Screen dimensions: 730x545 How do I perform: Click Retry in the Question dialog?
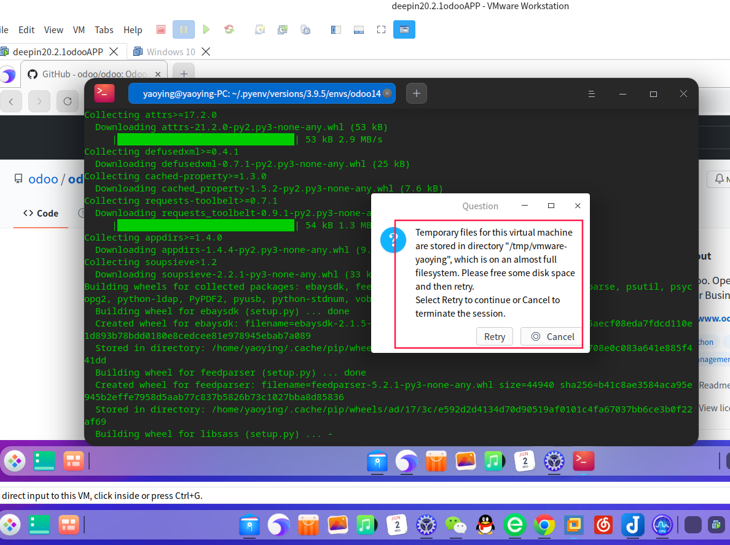click(x=495, y=337)
